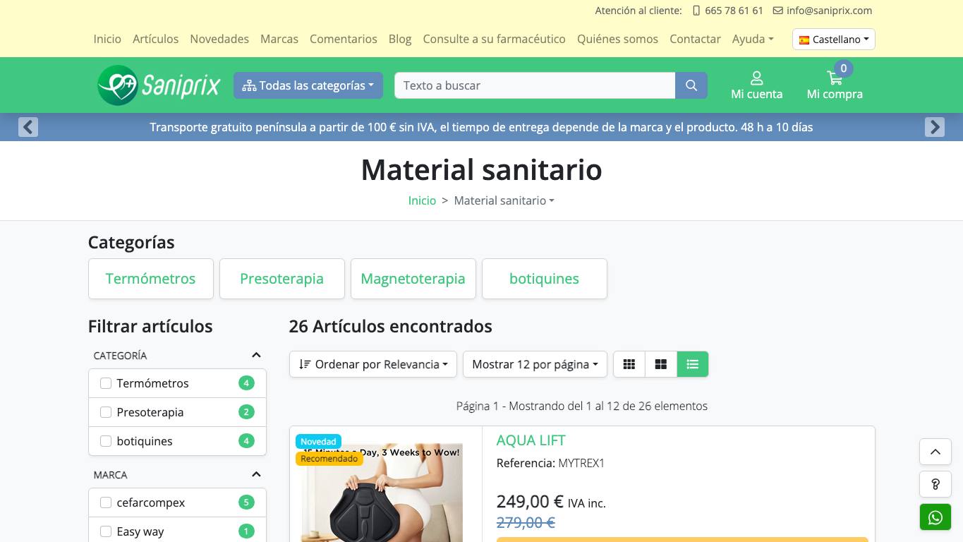Go to next banner message arrow
This screenshot has height=542, width=963.
(935, 127)
